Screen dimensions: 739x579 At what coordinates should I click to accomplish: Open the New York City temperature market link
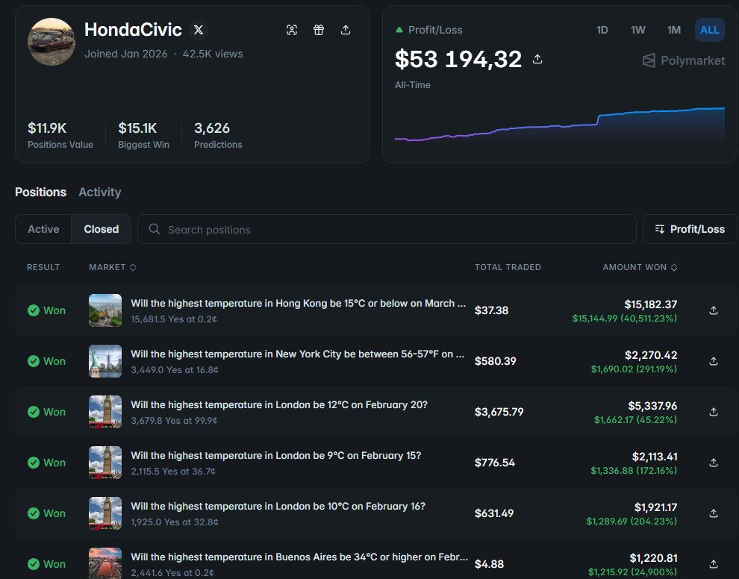point(298,354)
